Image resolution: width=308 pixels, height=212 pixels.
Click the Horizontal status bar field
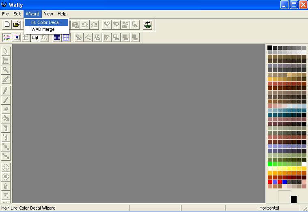tap(278, 208)
